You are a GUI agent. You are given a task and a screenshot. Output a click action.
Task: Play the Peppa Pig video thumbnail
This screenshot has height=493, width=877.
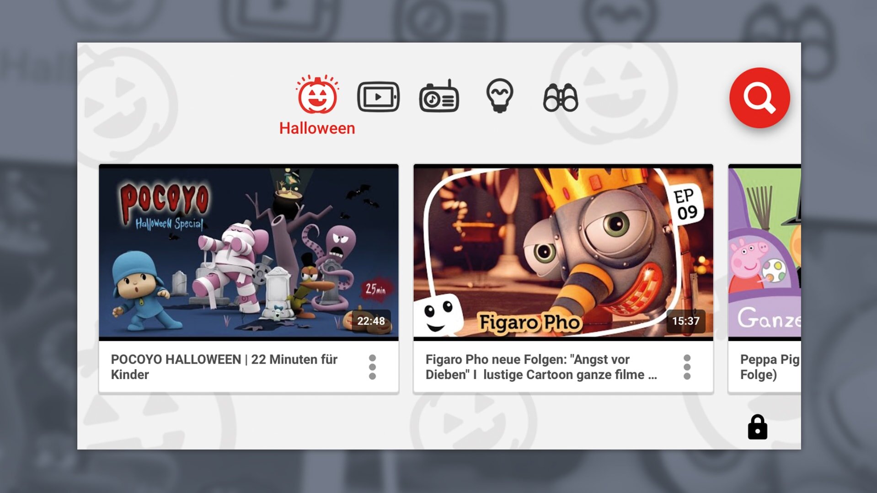click(765, 252)
